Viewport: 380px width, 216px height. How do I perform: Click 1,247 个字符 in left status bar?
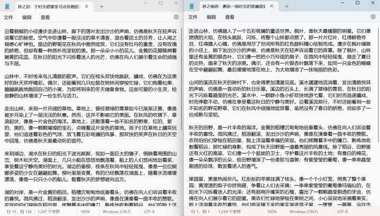[x=49, y=212]
